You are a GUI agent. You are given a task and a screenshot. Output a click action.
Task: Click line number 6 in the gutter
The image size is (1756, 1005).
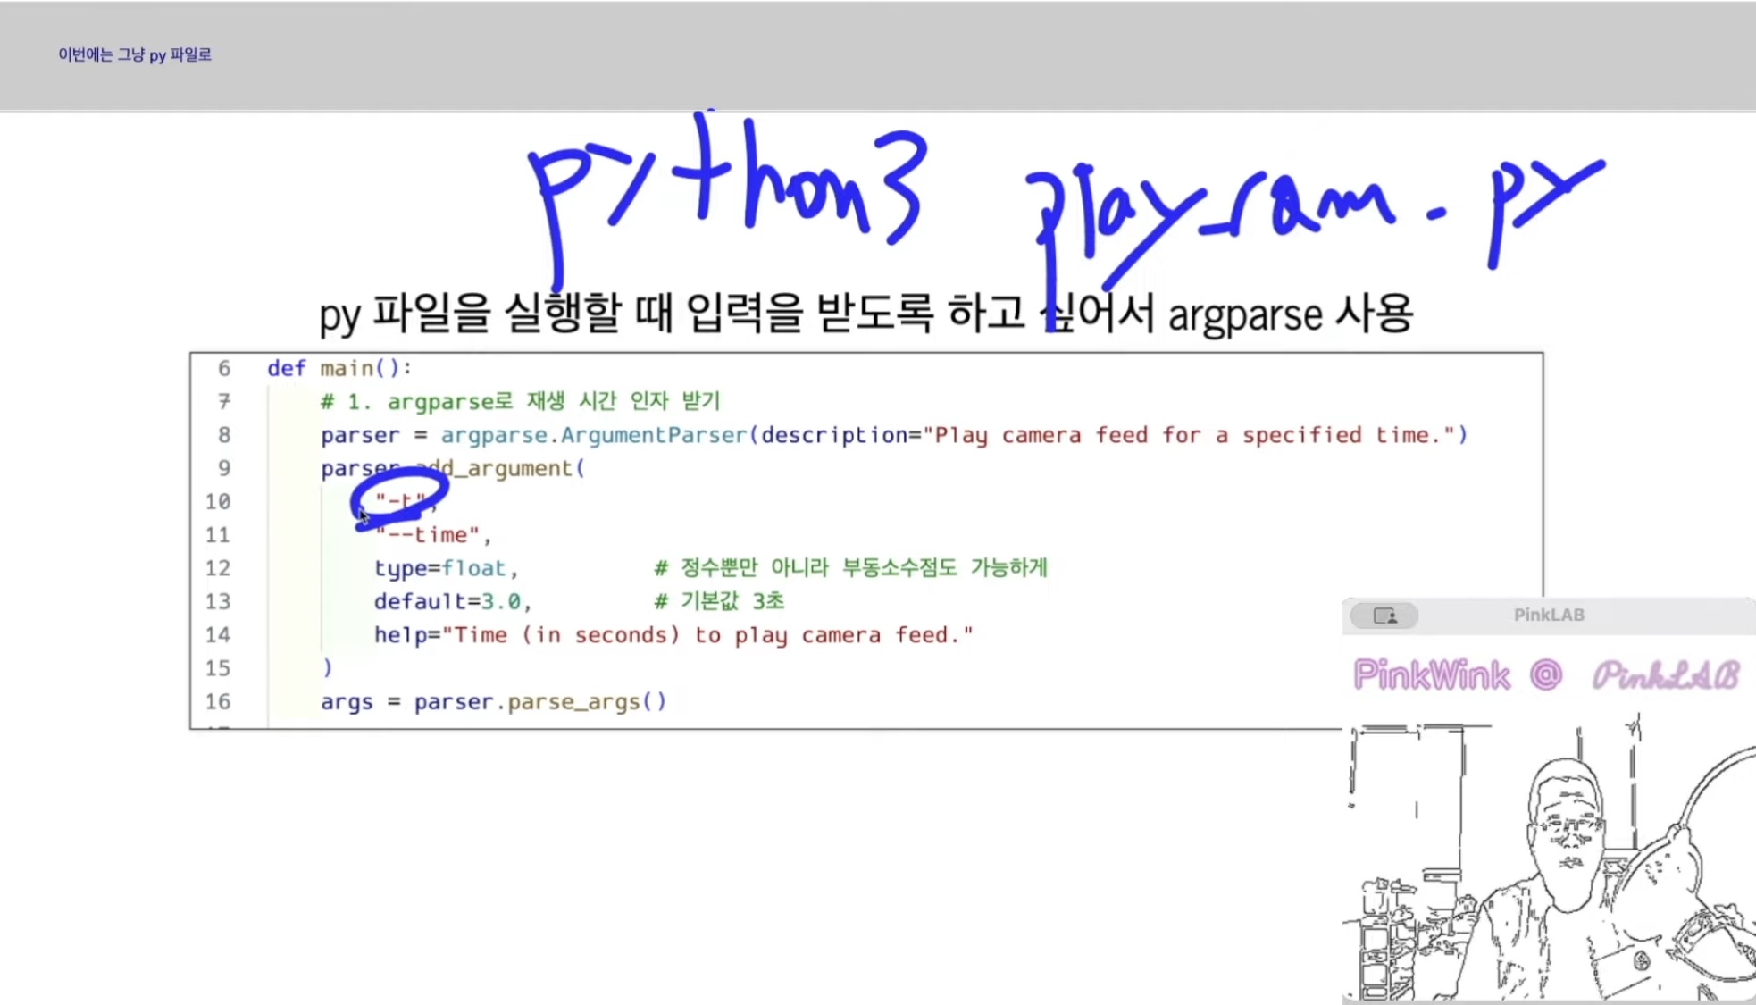click(223, 369)
